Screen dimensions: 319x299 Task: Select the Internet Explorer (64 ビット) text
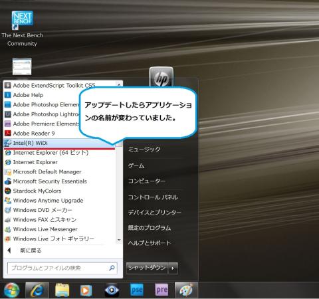click(x=51, y=153)
